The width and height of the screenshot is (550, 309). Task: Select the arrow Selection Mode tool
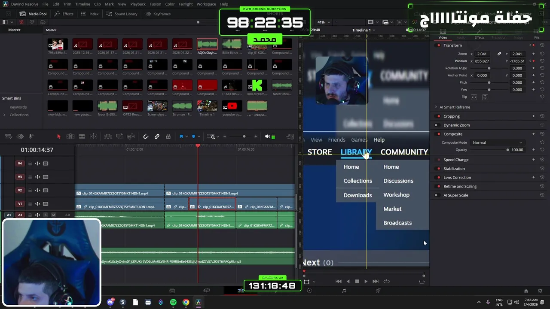[59, 136]
